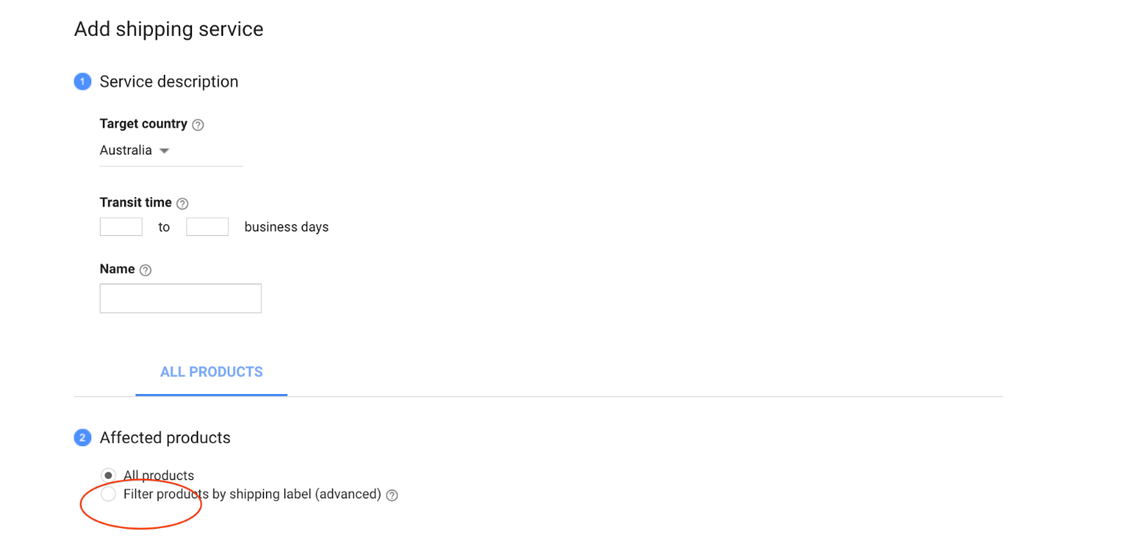Click the step 1 badge by Service description
This screenshot has height=553, width=1123.
[x=83, y=82]
